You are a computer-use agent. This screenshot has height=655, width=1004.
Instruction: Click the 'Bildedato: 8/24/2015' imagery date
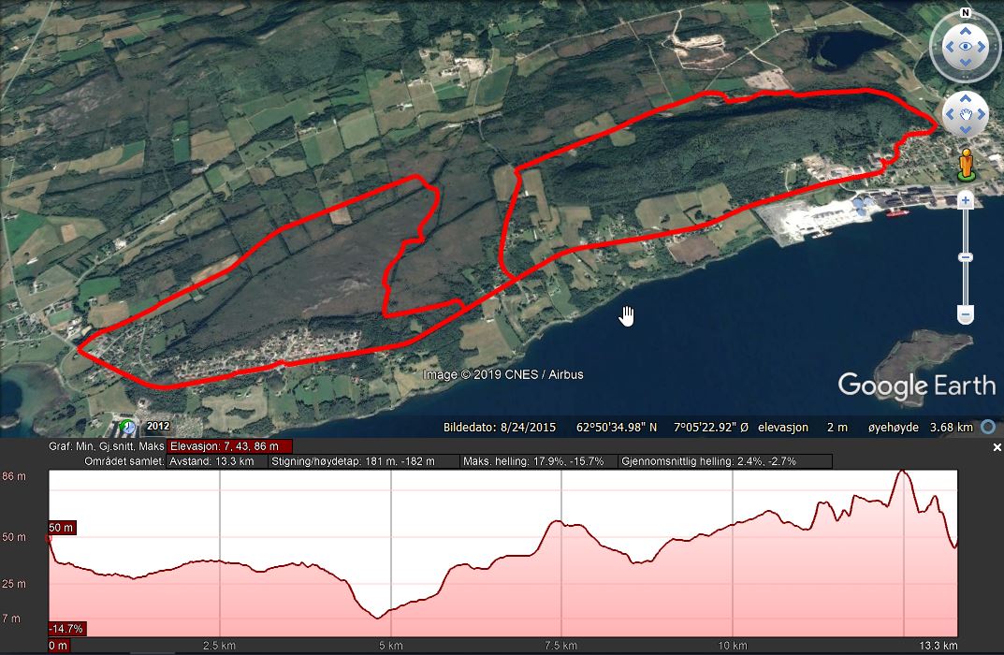tap(500, 427)
